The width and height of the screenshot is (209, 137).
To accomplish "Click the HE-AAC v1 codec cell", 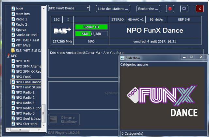I will (136, 19).
